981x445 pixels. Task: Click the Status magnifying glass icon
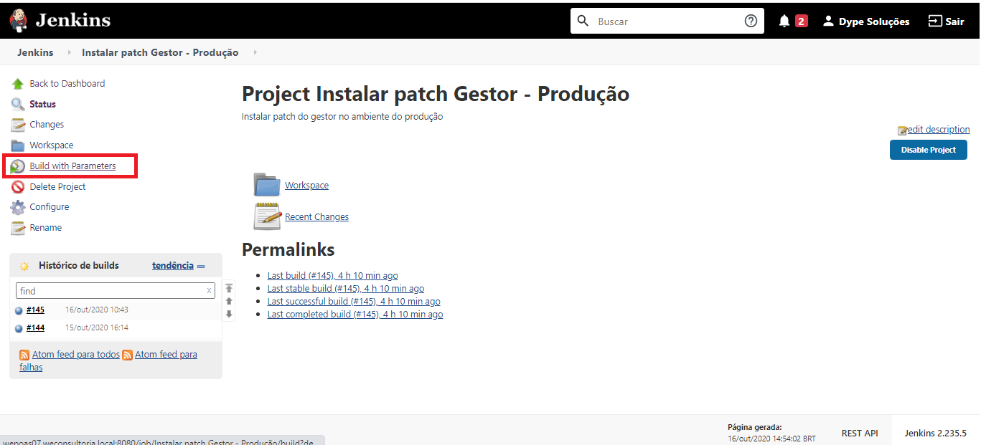pyautogui.click(x=18, y=105)
